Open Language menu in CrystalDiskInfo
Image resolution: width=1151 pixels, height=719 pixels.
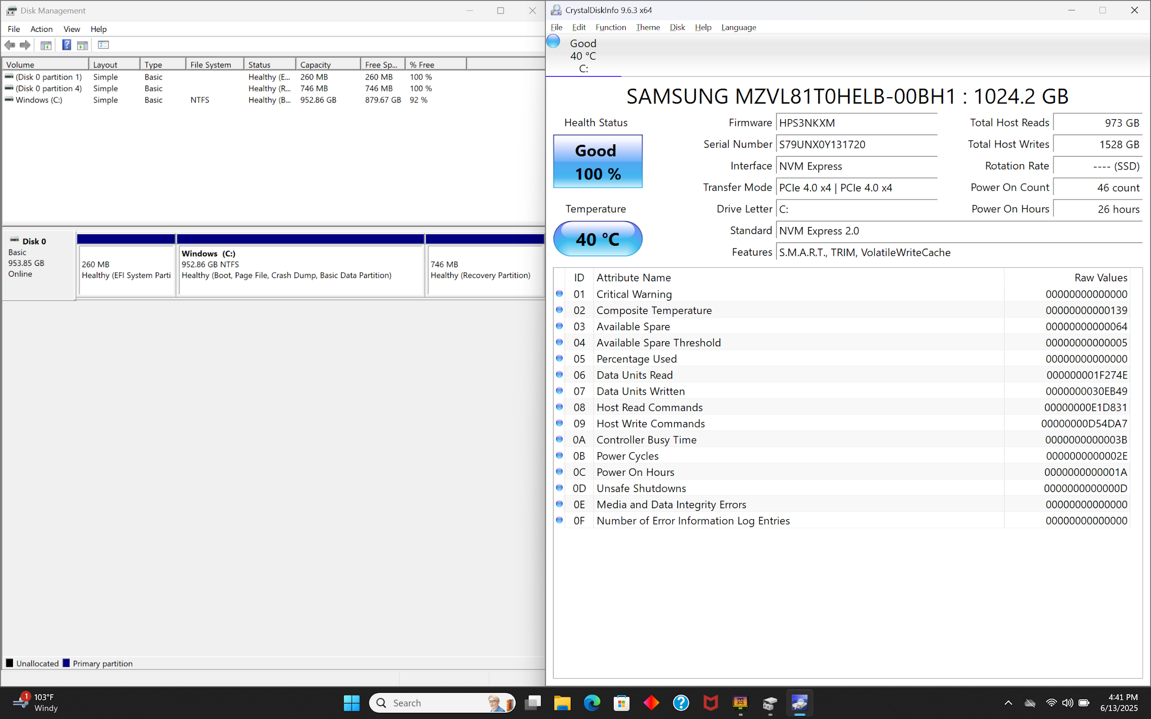pos(738,27)
